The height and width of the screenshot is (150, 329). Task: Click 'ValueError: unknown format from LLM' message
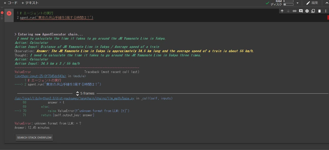(48, 123)
